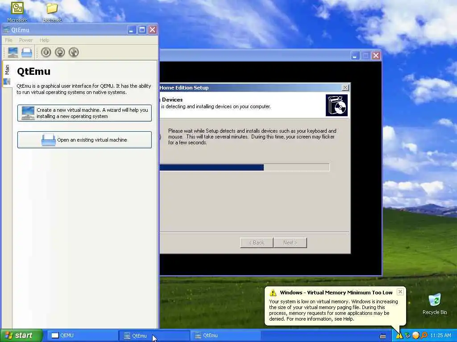Click the stop machine round toolbar icon

(60, 53)
